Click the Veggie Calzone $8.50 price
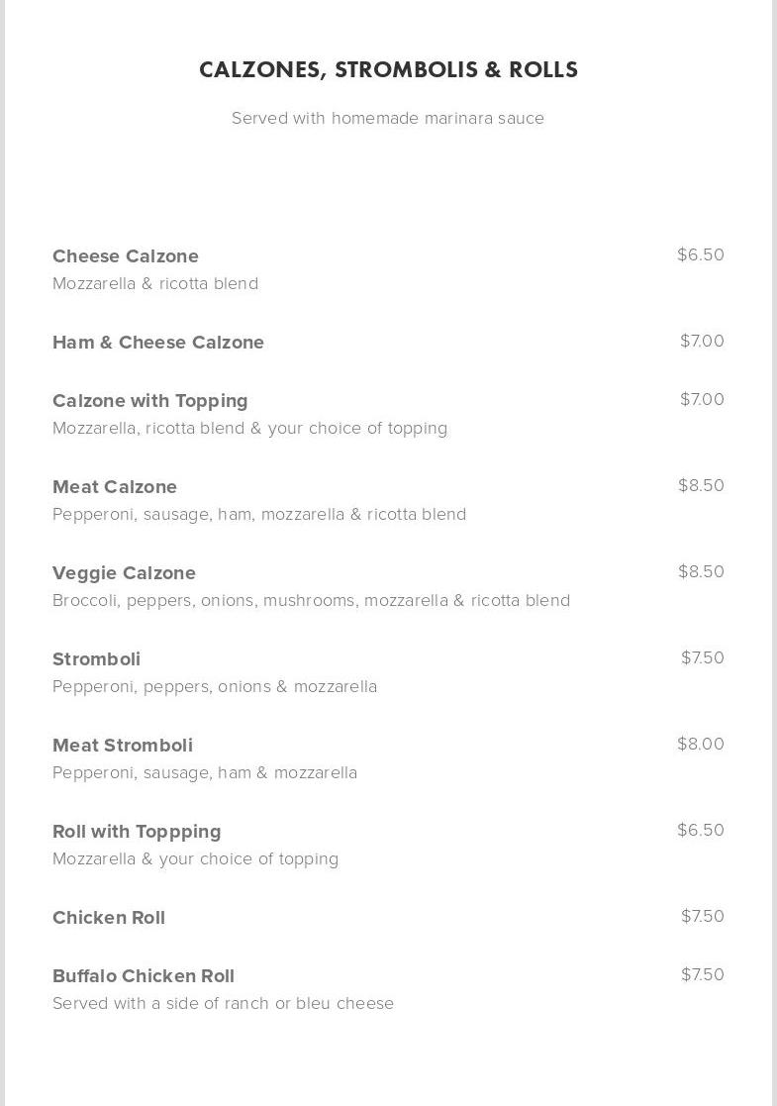777x1106 pixels. [701, 571]
